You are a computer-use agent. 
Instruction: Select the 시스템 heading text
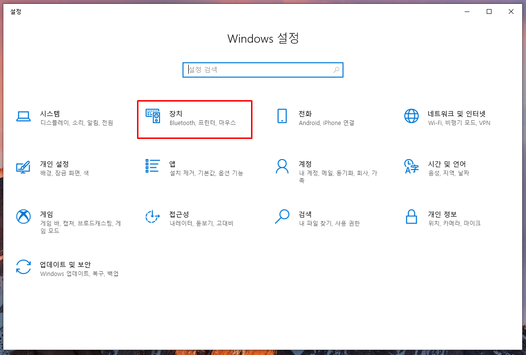pyautogui.click(x=50, y=114)
